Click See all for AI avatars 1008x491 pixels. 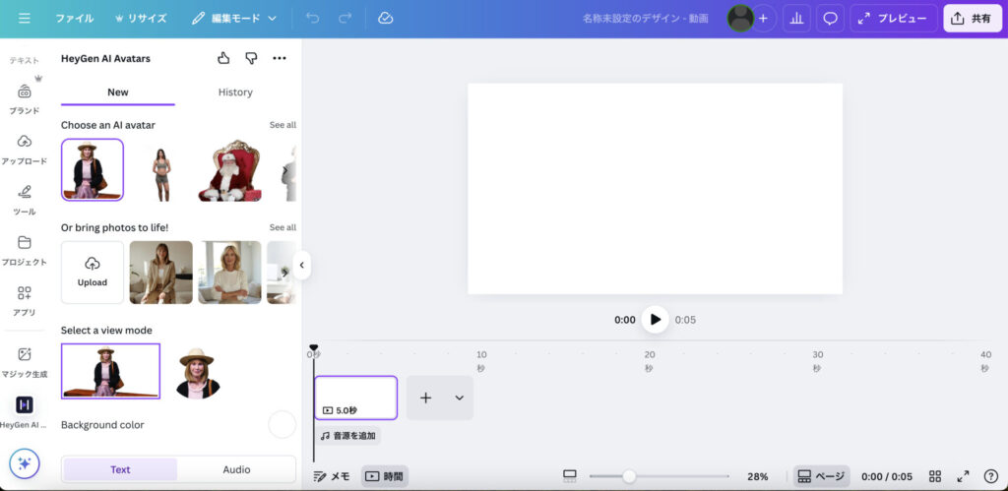coord(283,125)
